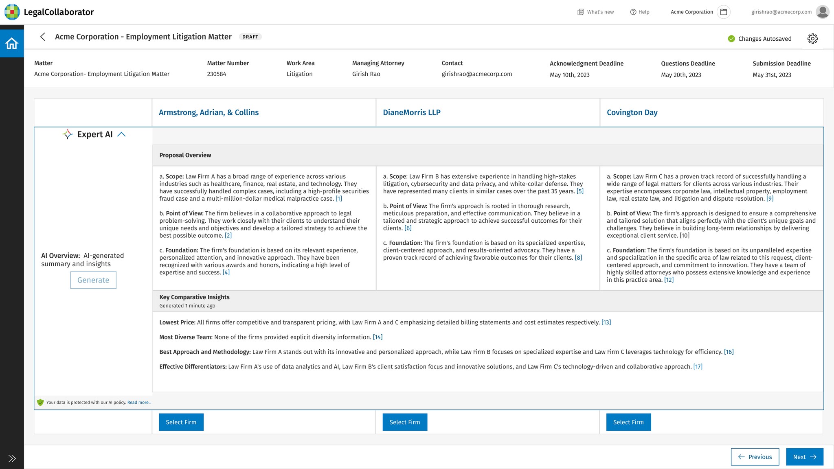Select Firm for Armstrong, Adrian, & Collins
Image resolution: width=834 pixels, height=469 pixels.
(x=181, y=422)
